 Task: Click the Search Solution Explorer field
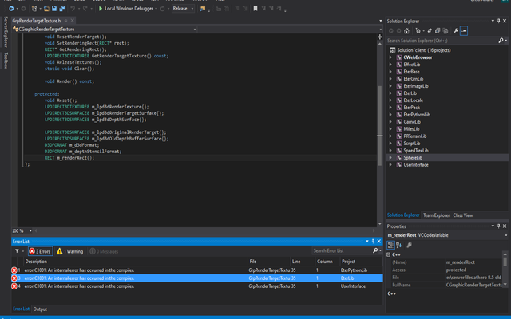[442, 41]
